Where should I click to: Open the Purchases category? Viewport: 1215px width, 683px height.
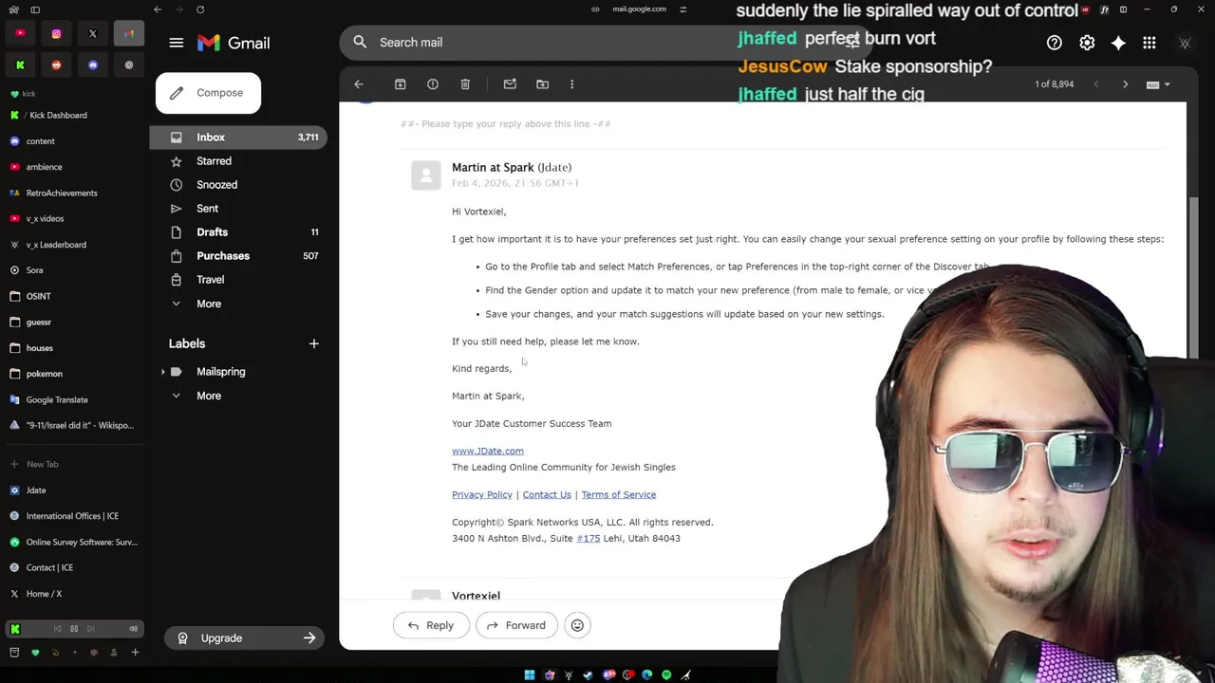237,256
